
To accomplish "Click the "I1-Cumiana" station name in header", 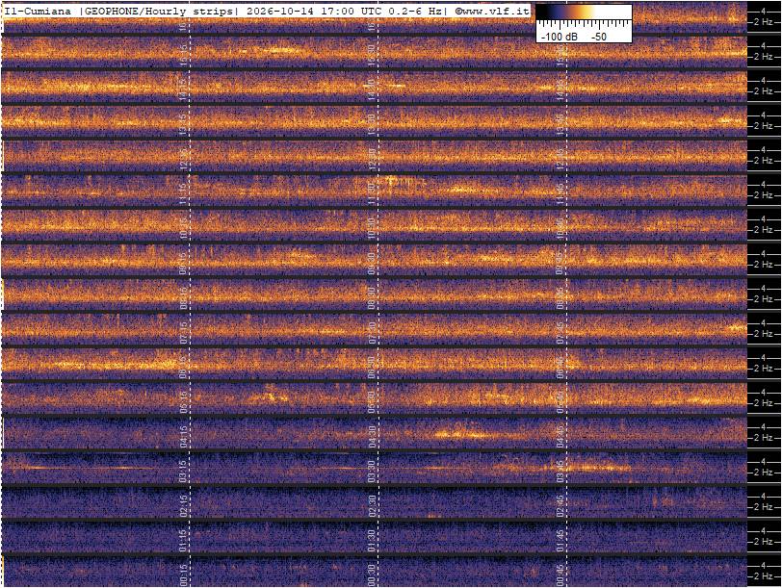I will coord(38,11).
